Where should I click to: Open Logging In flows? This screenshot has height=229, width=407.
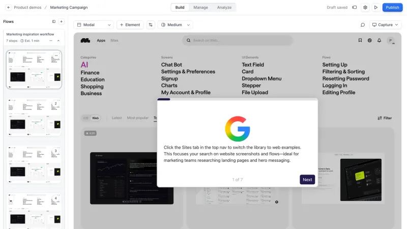pos(335,85)
